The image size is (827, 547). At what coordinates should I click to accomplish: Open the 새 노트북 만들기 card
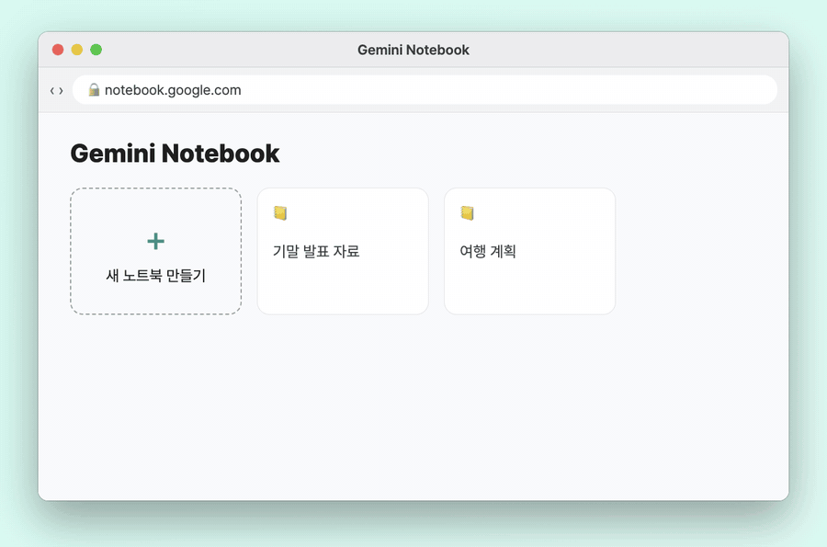155,251
